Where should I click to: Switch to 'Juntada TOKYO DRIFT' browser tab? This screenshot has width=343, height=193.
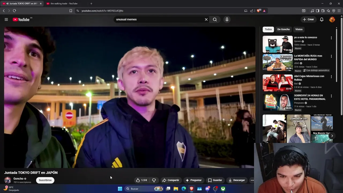click(21, 3)
